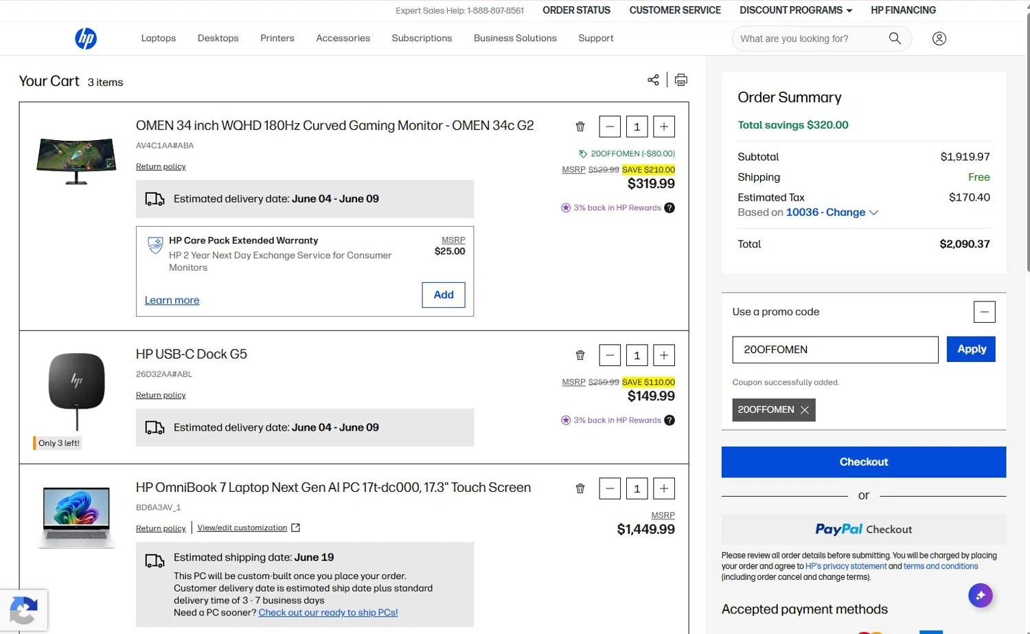The height and width of the screenshot is (634, 1030).
Task: Open View/edit customization link
Action: click(x=242, y=528)
